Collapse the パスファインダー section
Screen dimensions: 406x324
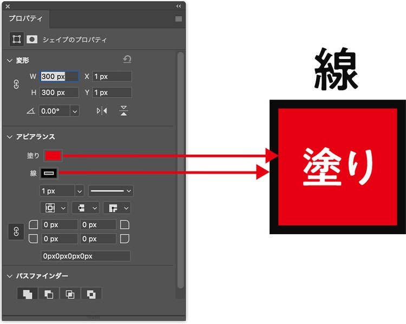point(10,276)
